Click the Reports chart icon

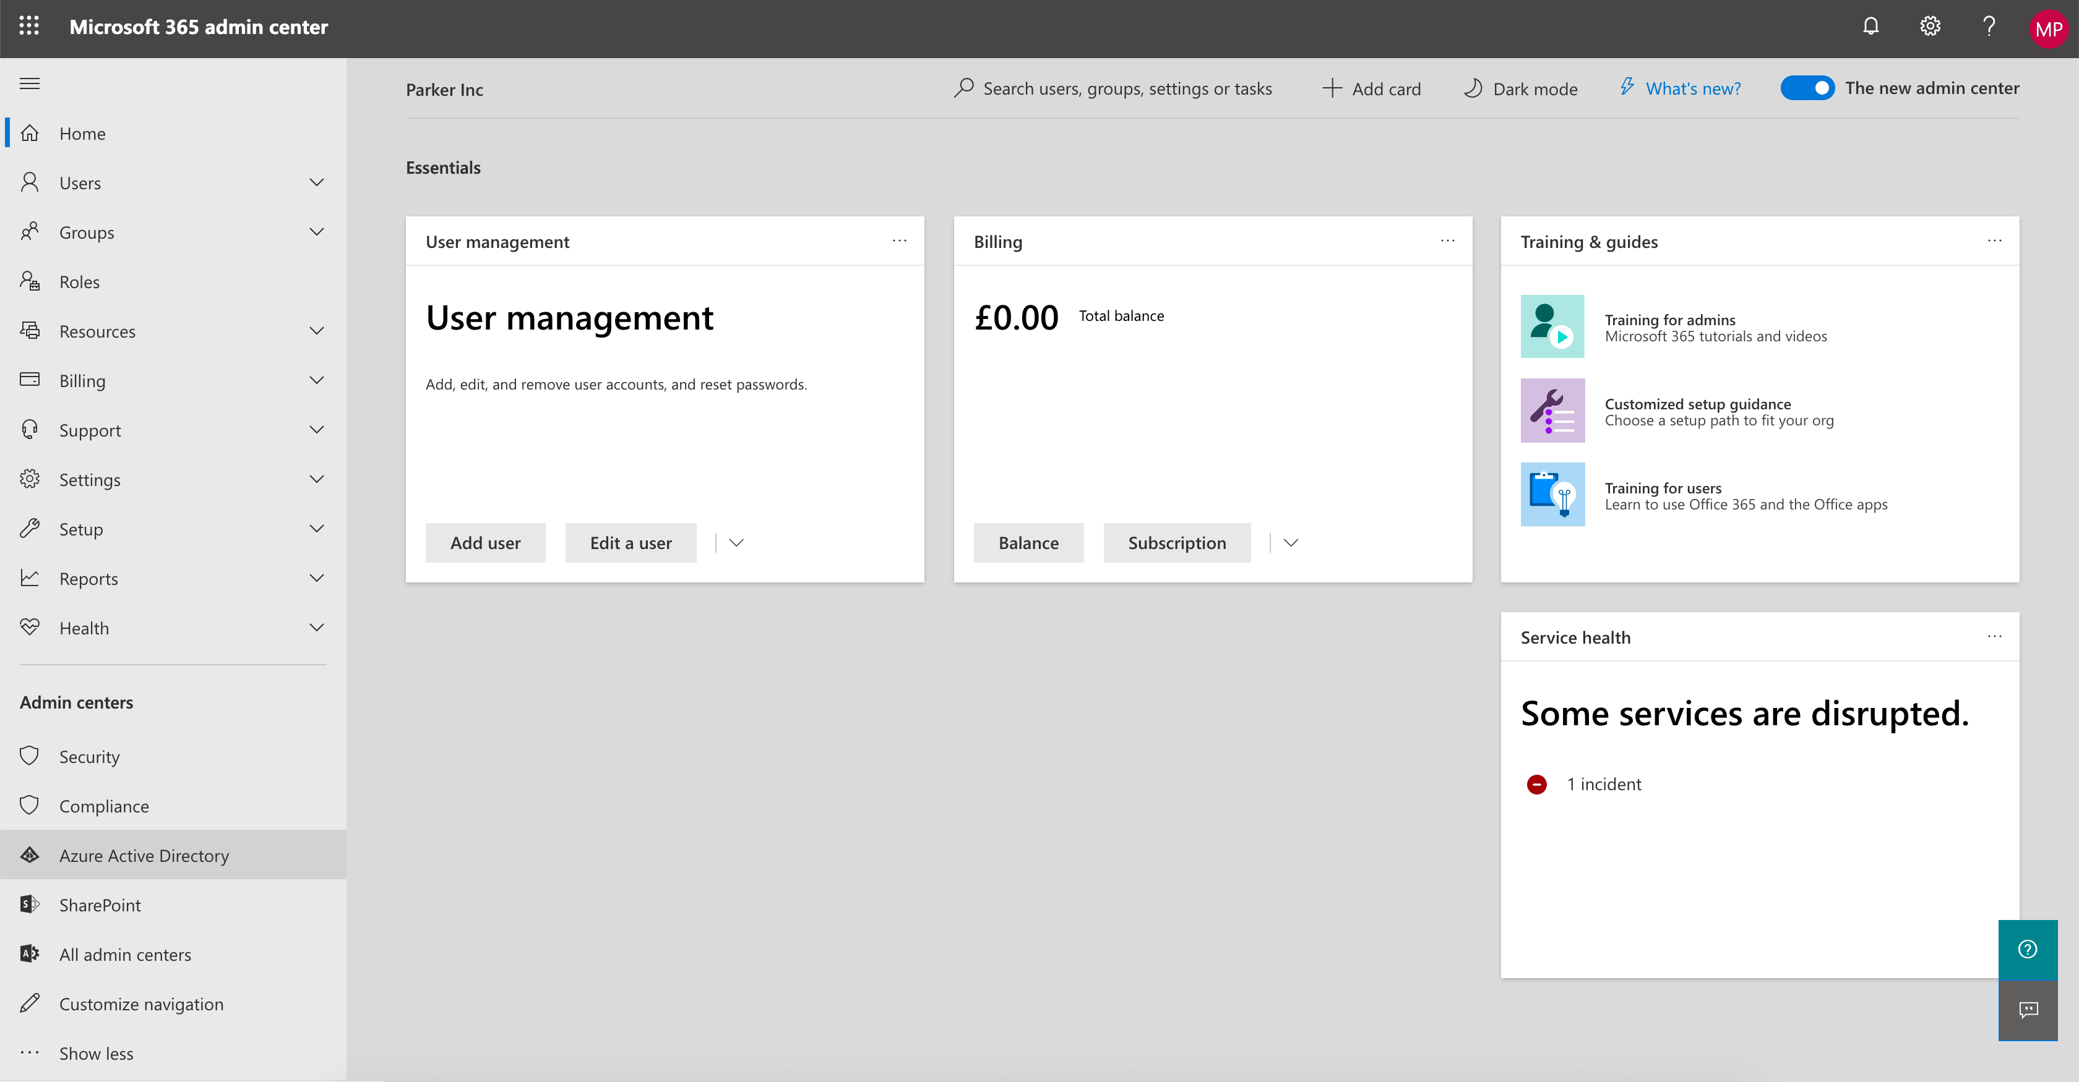pos(30,578)
